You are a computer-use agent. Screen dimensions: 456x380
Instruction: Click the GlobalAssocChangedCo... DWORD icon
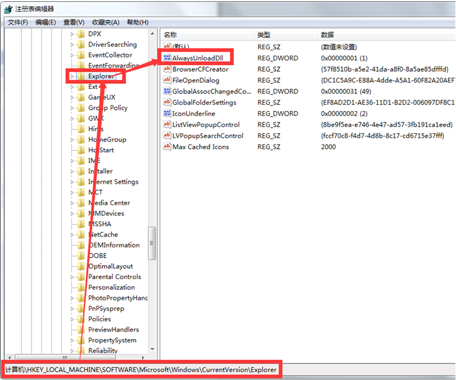pos(167,91)
